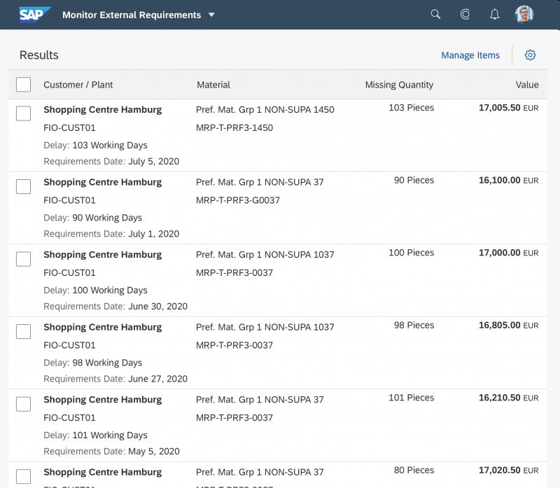560x488 pixels.
Task: Click Missing Quantity column header
Action: point(399,85)
